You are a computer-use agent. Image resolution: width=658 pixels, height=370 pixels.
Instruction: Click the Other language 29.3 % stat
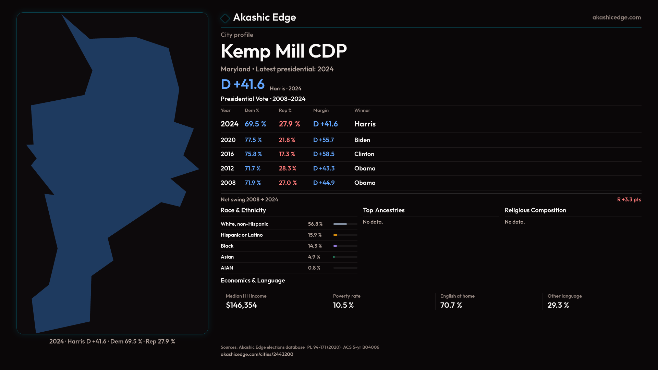click(x=558, y=305)
